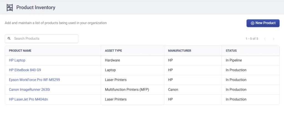Open HP Laptop product link
Screen dimensions: 284x114
click(x=17, y=60)
